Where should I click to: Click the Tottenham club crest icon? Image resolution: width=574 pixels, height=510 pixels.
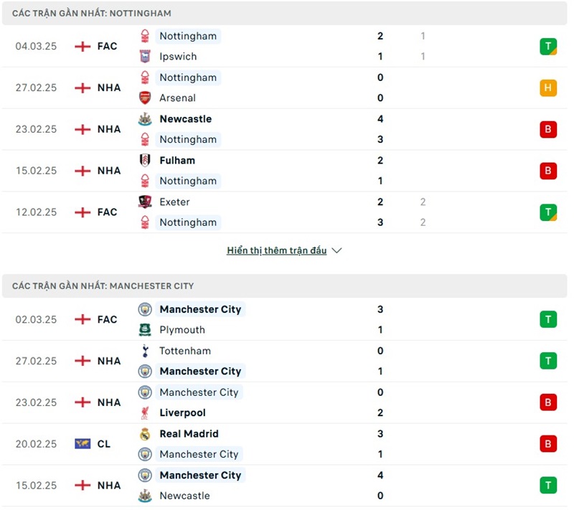coord(146,351)
